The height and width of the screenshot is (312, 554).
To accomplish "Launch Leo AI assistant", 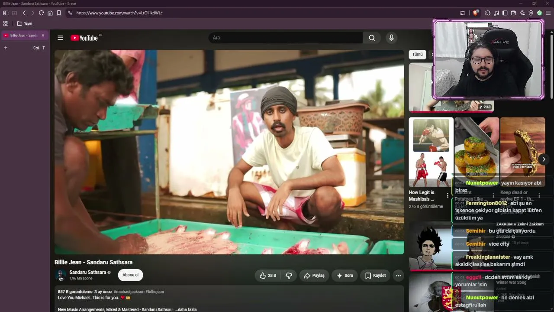I will [x=522, y=13].
